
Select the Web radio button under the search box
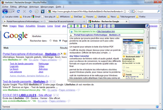coord(51,41)
